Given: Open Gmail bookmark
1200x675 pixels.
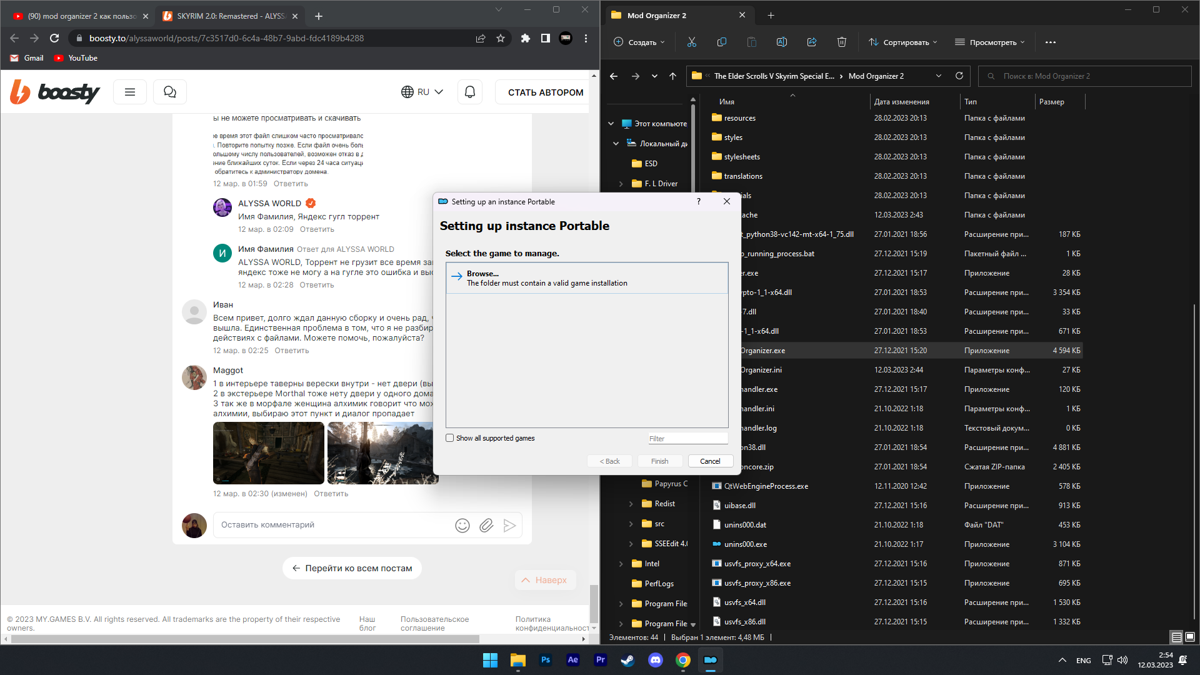Looking at the screenshot, I should [27, 57].
